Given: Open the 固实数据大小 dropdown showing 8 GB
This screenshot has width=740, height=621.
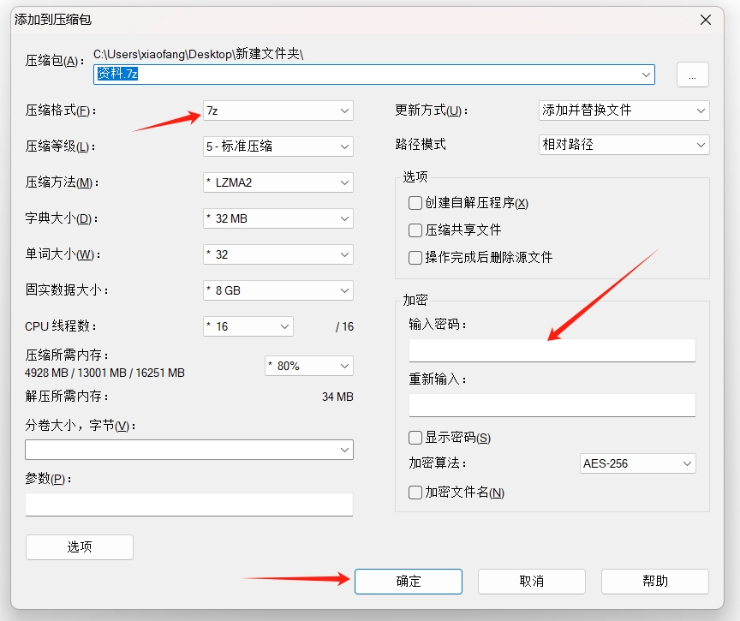Looking at the screenshot, I should coord(278,290).
